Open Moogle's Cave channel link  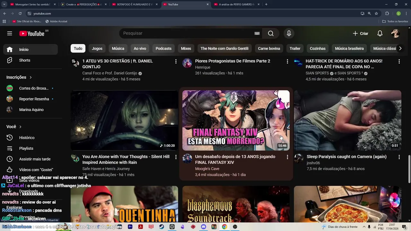coord(207,169)
